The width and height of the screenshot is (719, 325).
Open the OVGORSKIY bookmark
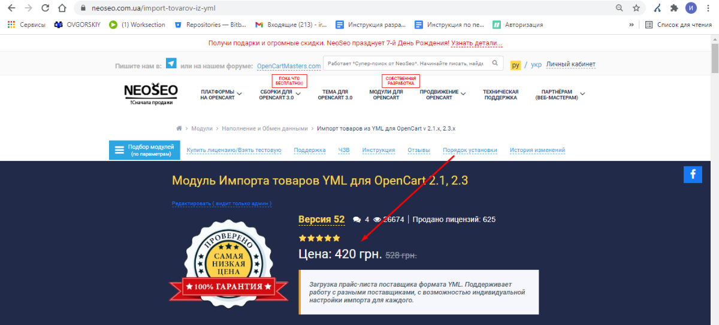(77, 25)
